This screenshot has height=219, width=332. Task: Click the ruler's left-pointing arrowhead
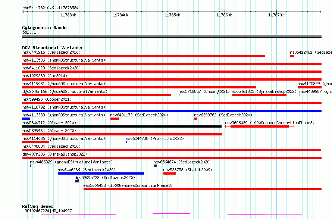tap(23, 12)
